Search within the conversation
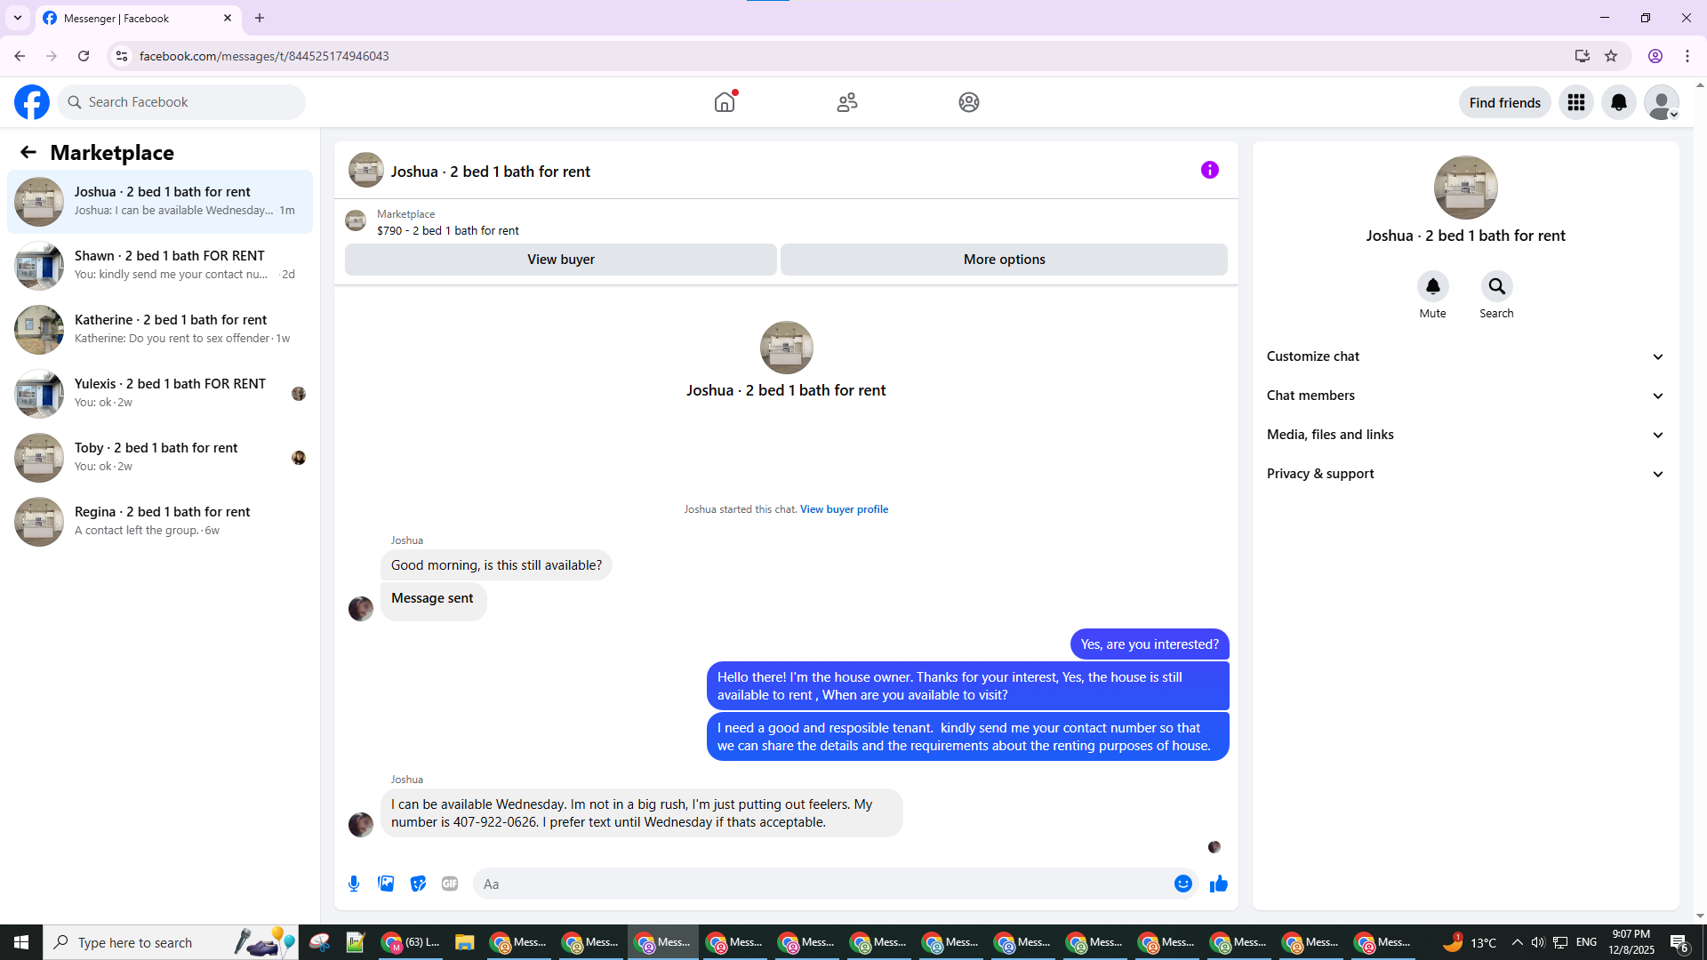This screenshot has height=960, width=1707. 1497,286
